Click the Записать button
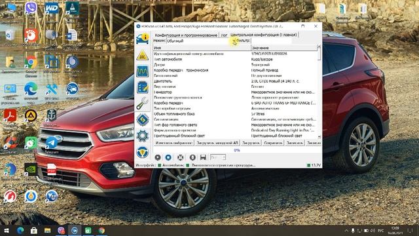The height and width of the screenshot is (236, 419). [x=295, y=143]
